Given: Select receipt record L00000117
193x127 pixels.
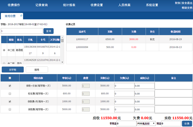Looking at the screenshot, I should pos(129,39).
